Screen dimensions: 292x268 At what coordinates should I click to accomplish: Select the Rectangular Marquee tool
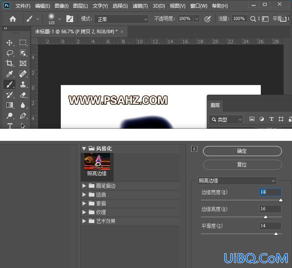pyautogui.click(x=23, y=43)
